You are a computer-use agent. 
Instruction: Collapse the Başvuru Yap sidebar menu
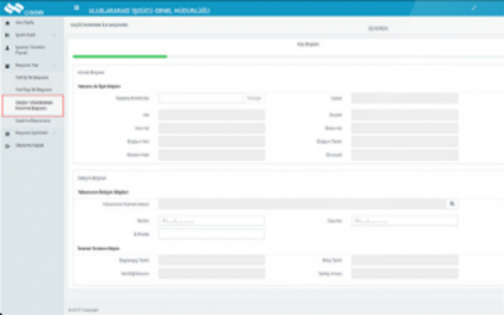click(x=54, y=66)
